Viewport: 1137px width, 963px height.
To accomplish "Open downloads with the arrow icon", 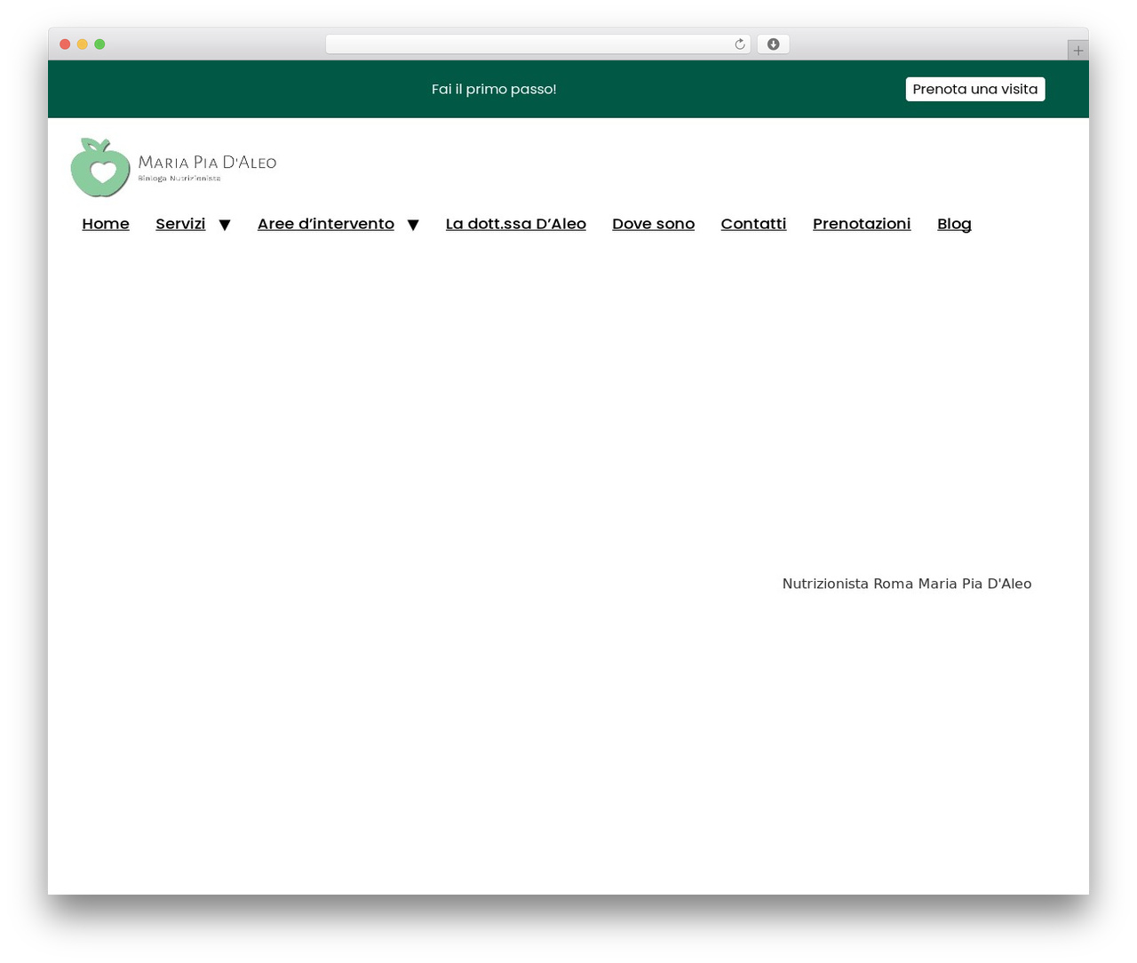I will tap(773, 44).
